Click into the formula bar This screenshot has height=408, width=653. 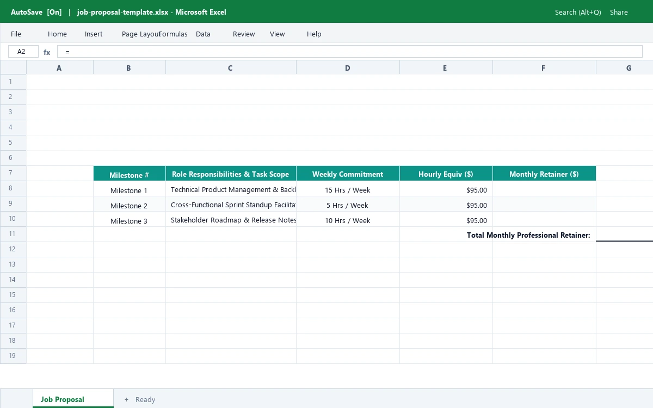[x=350, y=52]
